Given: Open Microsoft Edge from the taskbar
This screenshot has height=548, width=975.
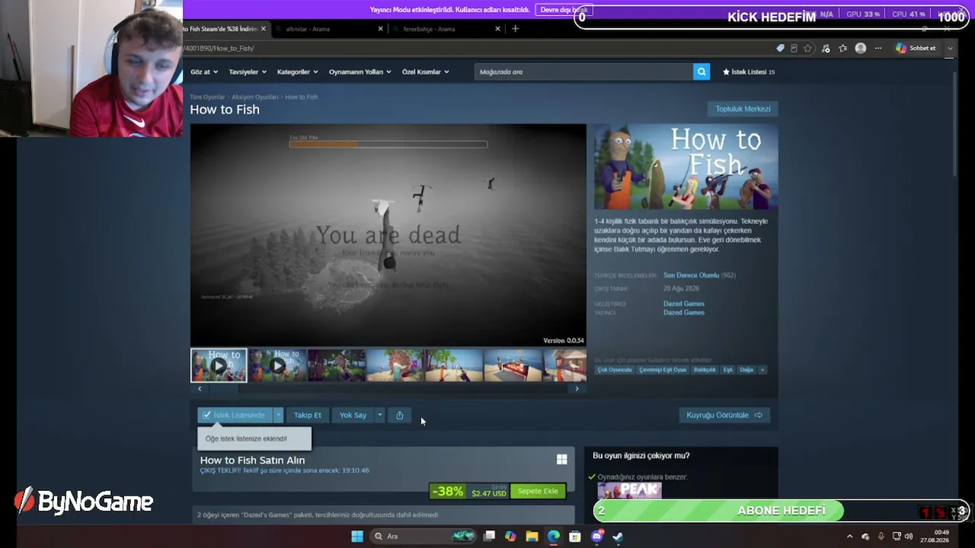Looking at the screenshot, I should pos(554,536).
